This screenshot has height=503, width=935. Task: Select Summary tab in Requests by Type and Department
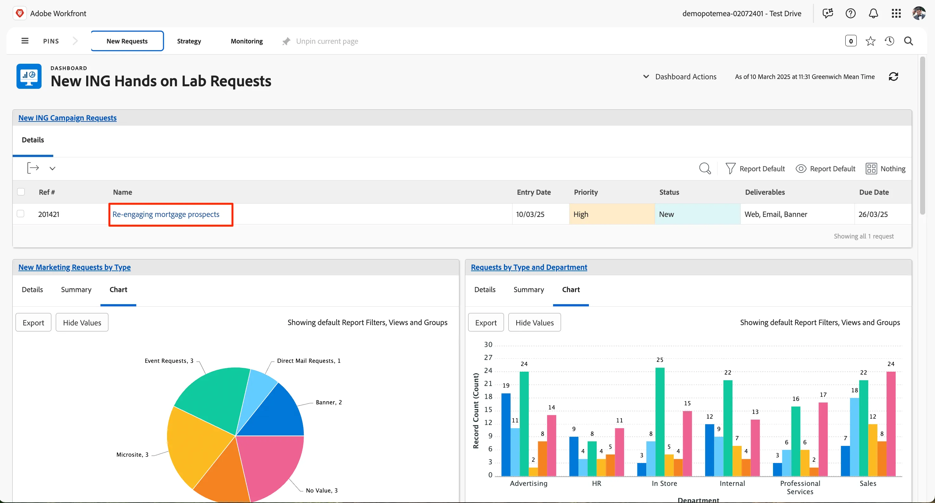click(529, 290)
